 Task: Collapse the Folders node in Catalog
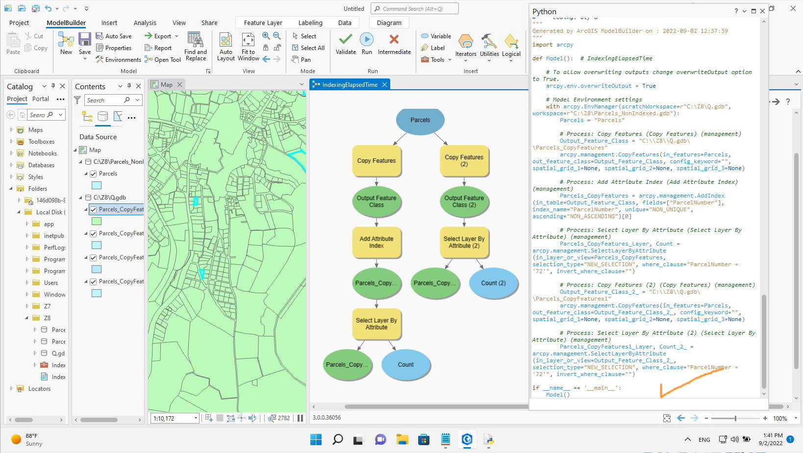click(x=11, y=188)
